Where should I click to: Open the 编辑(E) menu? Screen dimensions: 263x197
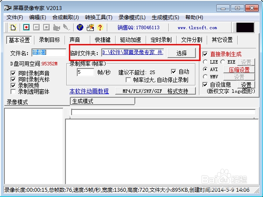tap(38, 17)
